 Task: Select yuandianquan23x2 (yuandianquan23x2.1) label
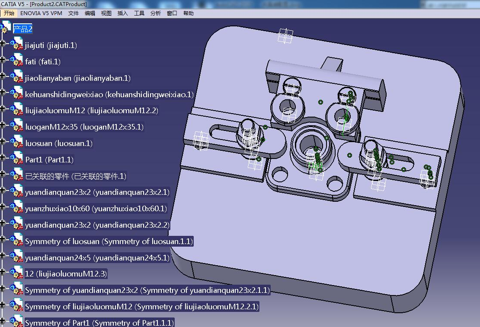[97, 192]
